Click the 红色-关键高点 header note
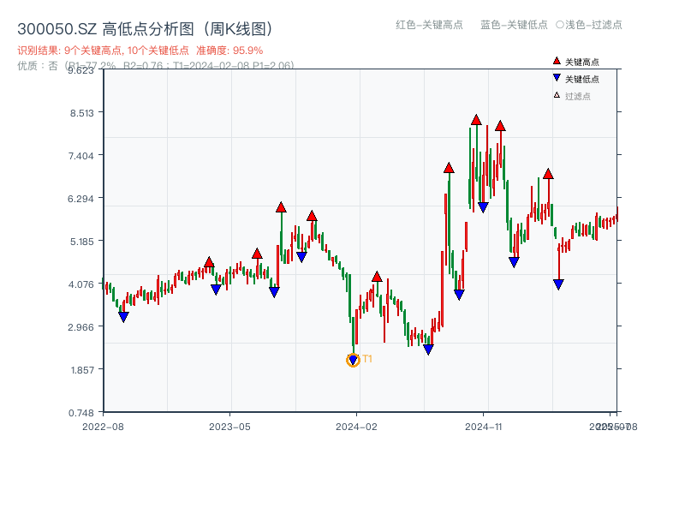The image size is (685, 514). (x=429, y=25)
